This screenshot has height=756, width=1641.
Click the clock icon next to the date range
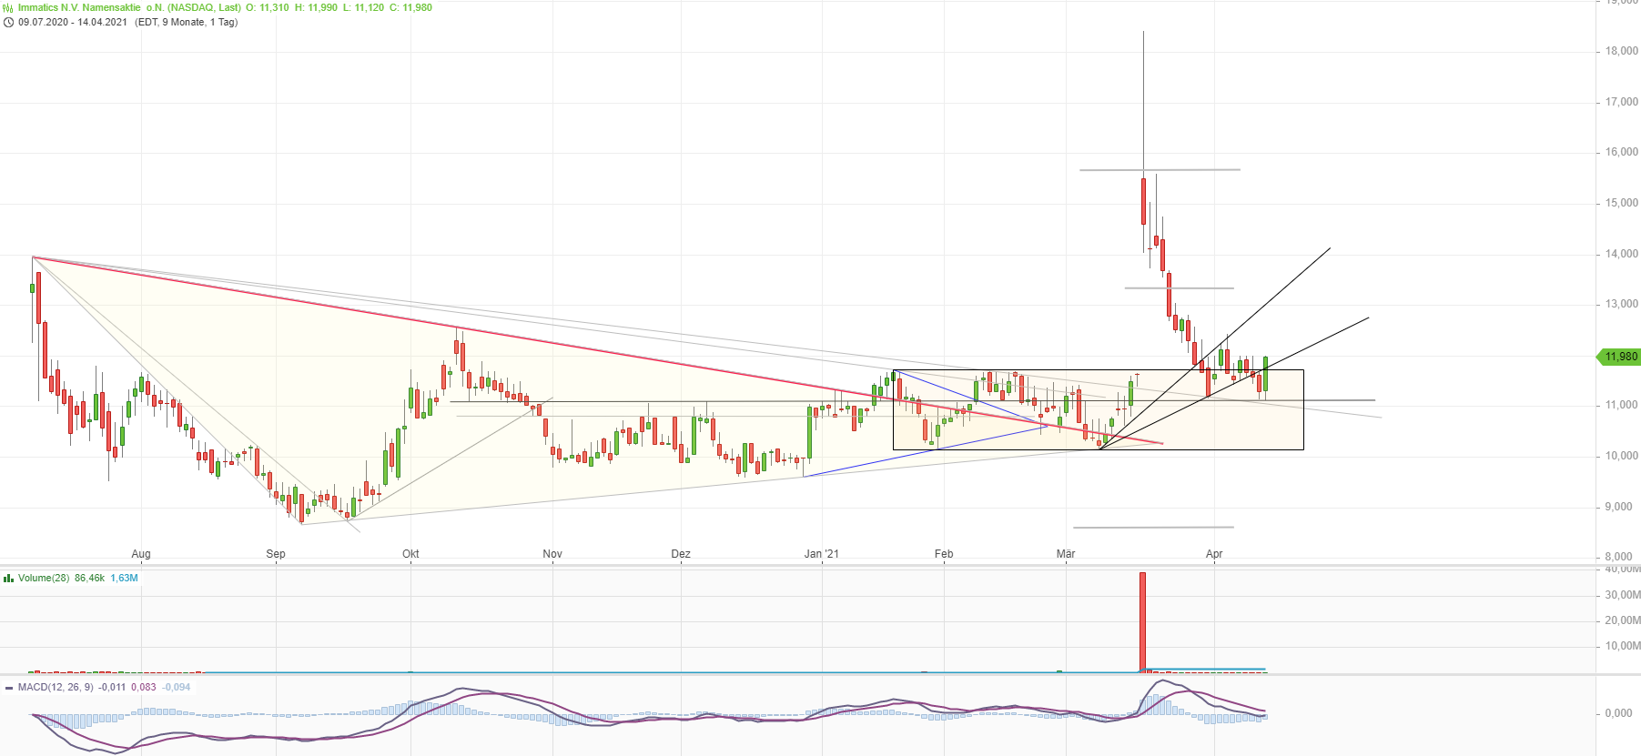coord(8,22)
